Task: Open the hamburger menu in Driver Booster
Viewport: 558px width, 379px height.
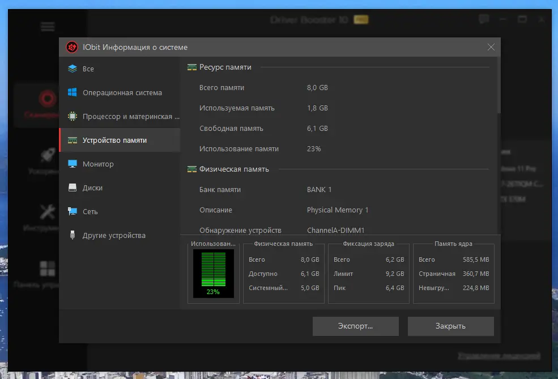Action: 48,26
